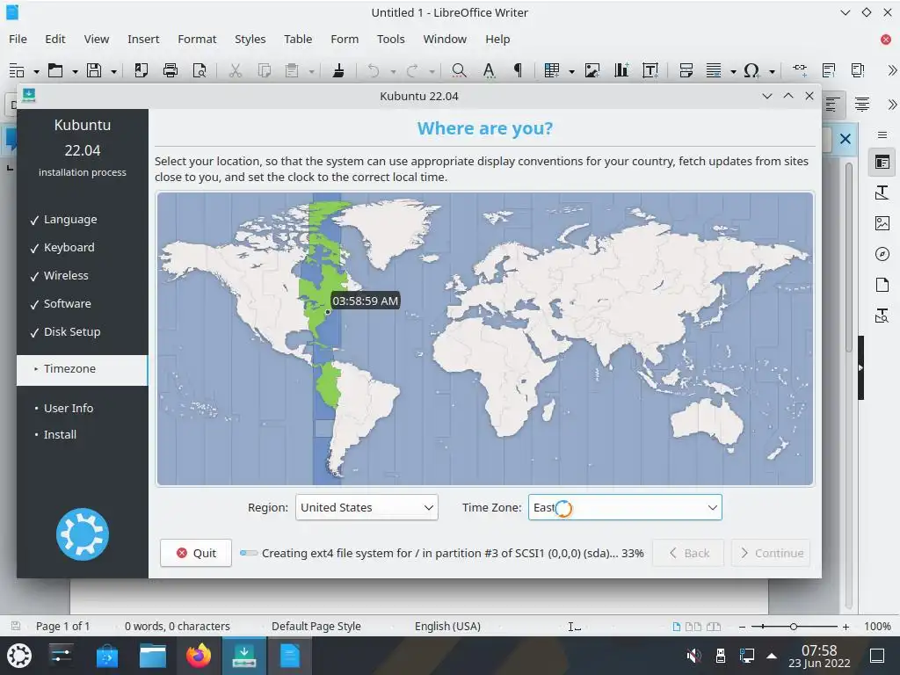Open the Writer sidebar Gallery deck
The width and height of the screenshot is (900, 675).
point(882,223)
